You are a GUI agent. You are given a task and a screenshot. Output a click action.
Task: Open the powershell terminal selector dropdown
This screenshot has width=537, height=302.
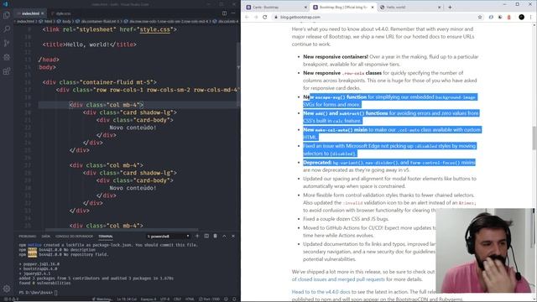point(168,237)
